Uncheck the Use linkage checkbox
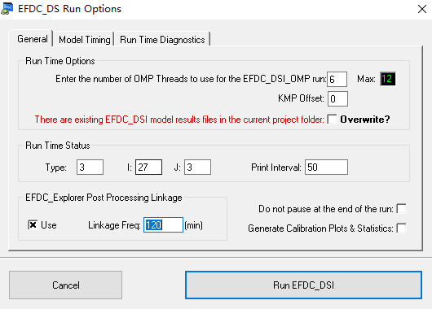 pos(33,225)
